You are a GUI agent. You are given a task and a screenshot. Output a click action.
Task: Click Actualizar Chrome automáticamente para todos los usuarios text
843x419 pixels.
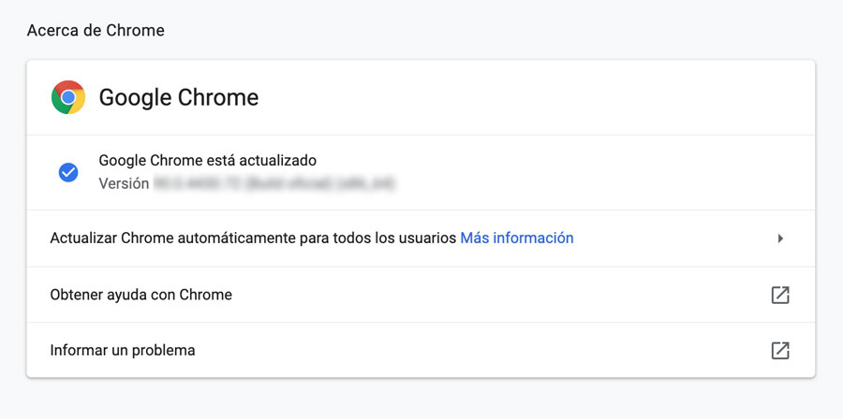click(253, 238)
